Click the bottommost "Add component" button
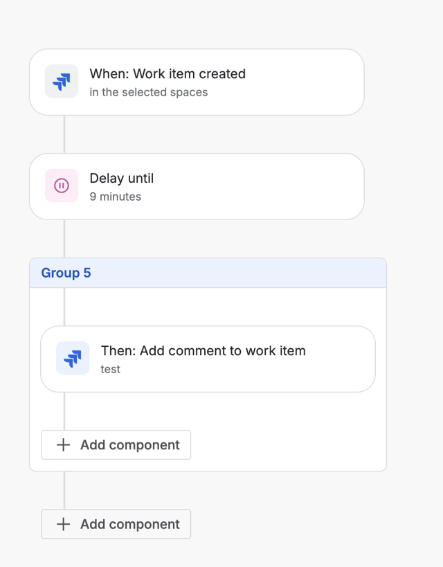Image resolution: width=443 pixels, height=567 pixels. pos(116,524)
